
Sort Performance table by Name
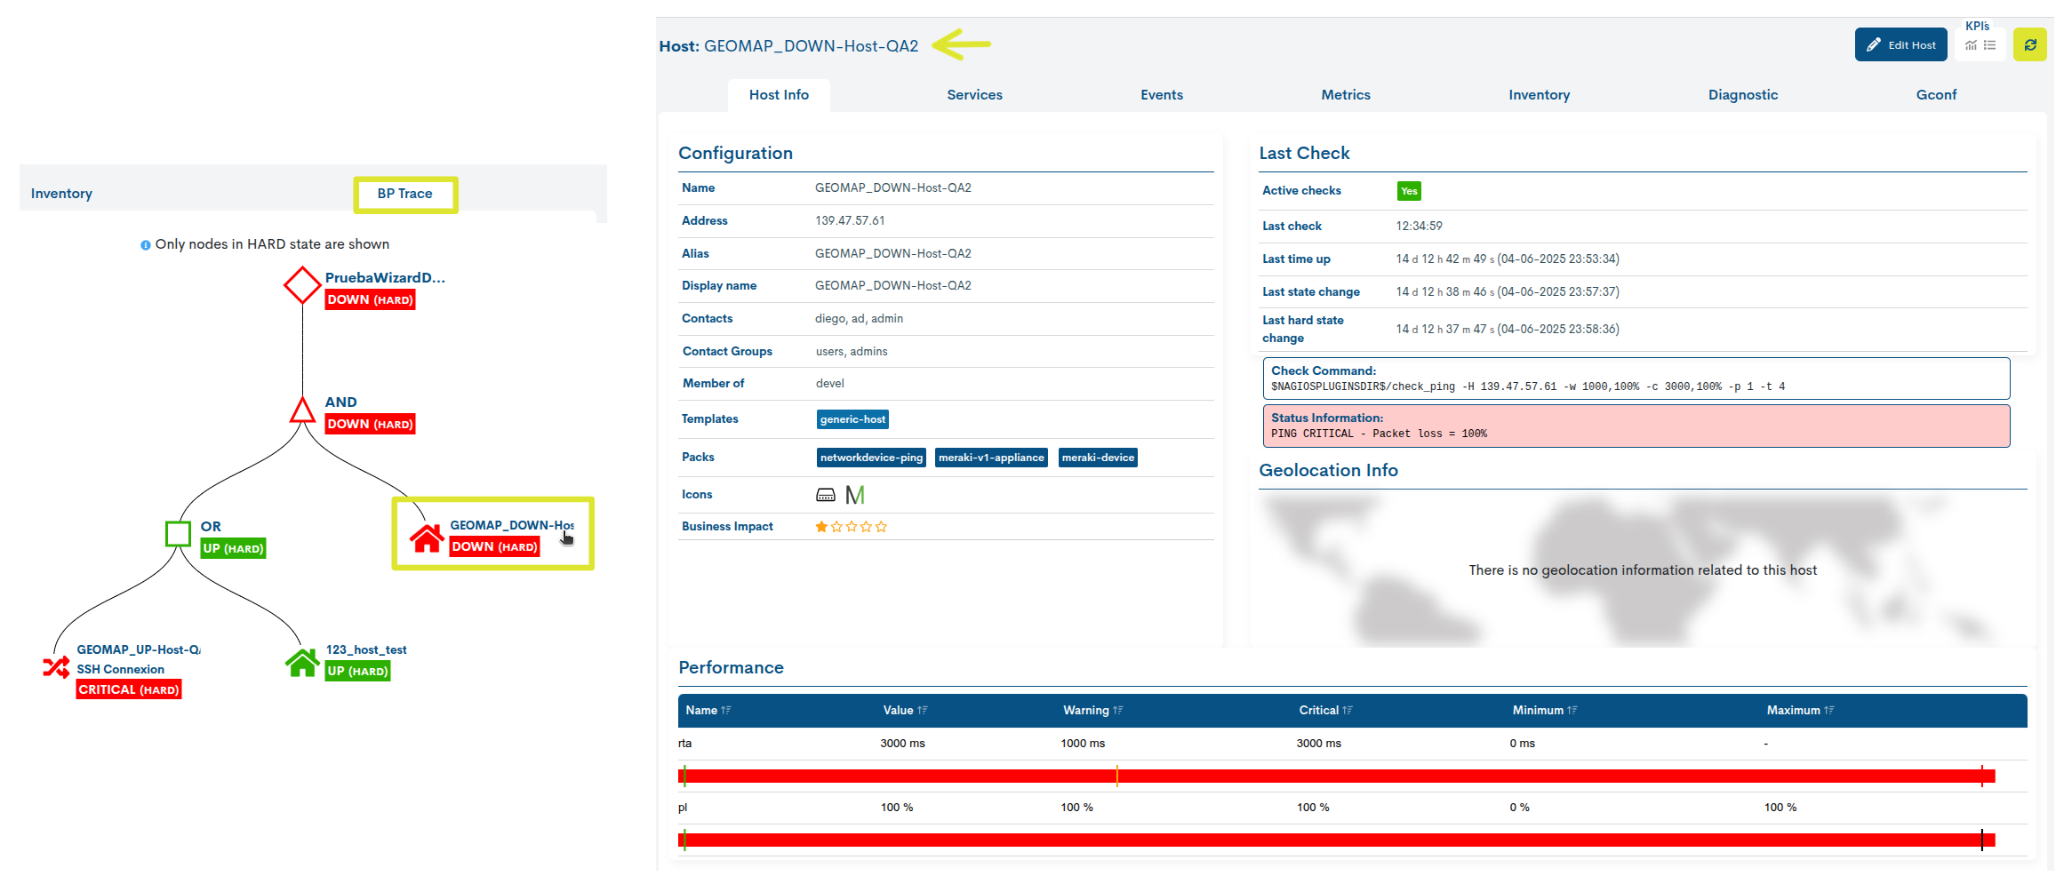pyautogui.click(x=708, y=711)
